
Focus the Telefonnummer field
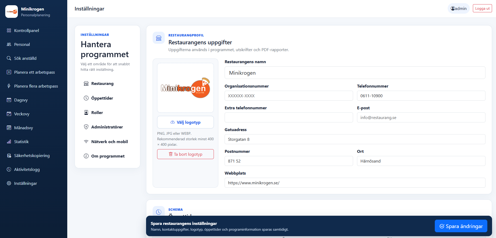pos(421,96)
